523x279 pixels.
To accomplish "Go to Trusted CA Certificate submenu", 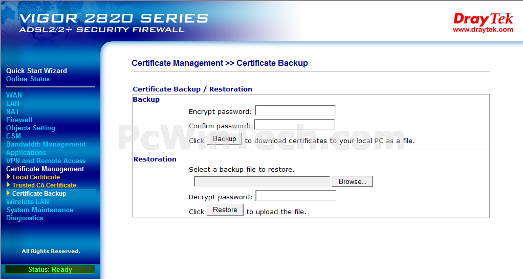I will tap(44, 185).
